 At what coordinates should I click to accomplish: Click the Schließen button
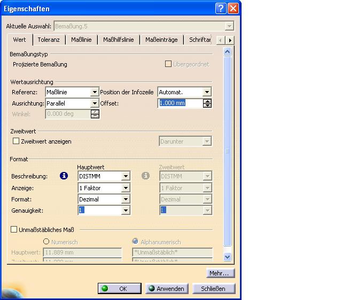pos(214,289)
